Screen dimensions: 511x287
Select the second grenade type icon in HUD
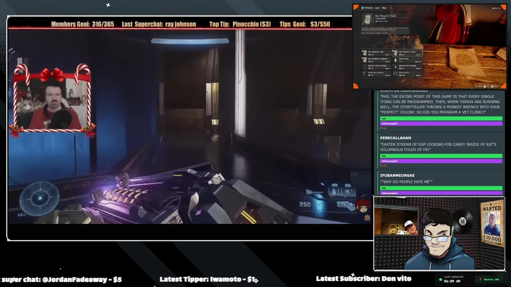click(x=347, y=192)
